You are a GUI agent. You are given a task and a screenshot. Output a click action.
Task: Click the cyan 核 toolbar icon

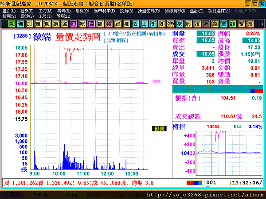coord(179,24)
